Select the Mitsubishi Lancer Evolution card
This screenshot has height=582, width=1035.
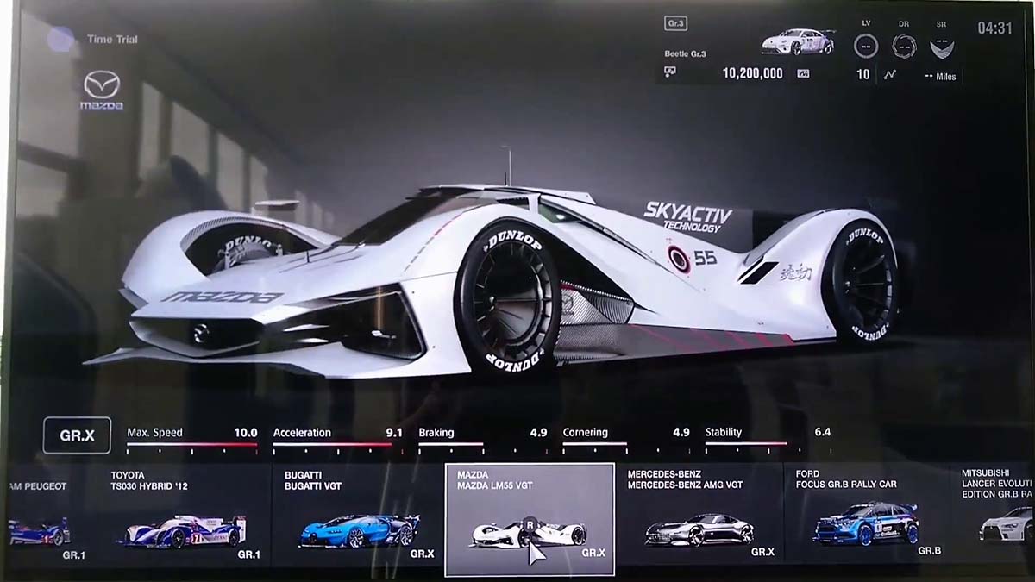pos(994,515)
